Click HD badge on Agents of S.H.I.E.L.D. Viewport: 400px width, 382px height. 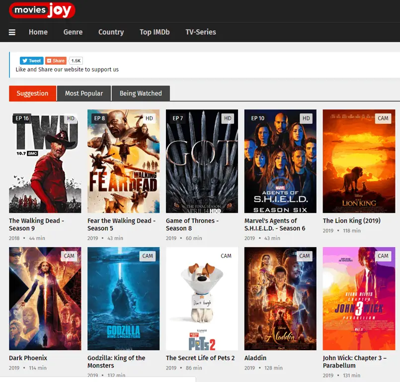tap(306, 118)
